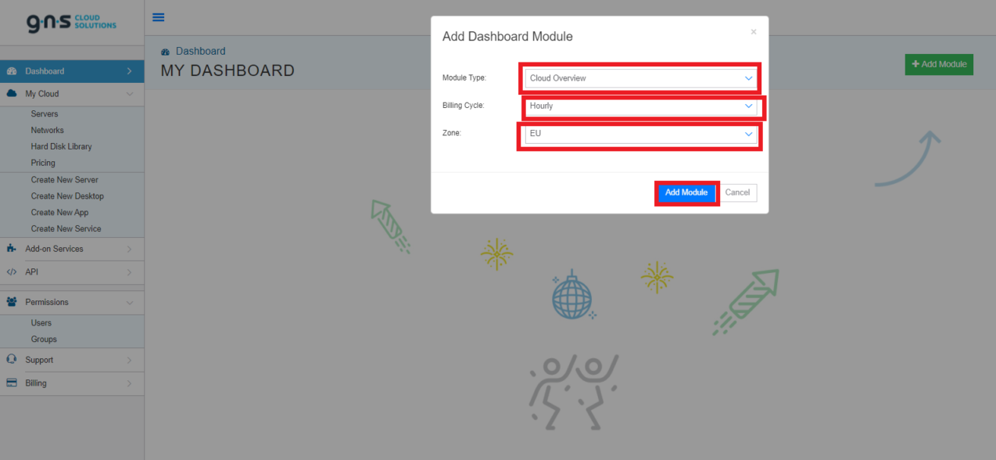
Task: Collapse the My Cloud section chevron
Action: (131, 93)
